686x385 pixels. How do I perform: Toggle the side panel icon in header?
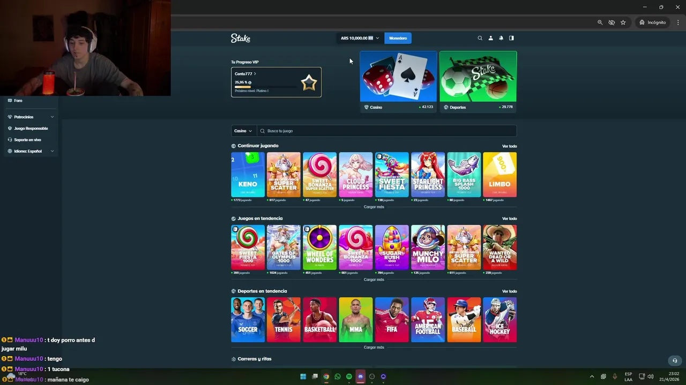(x=511, y=38)
